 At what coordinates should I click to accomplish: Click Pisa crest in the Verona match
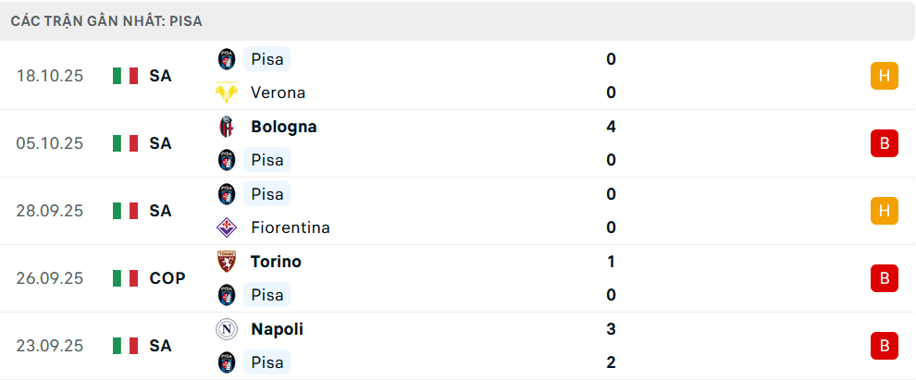pyautogui.click(x=227, y=59)
